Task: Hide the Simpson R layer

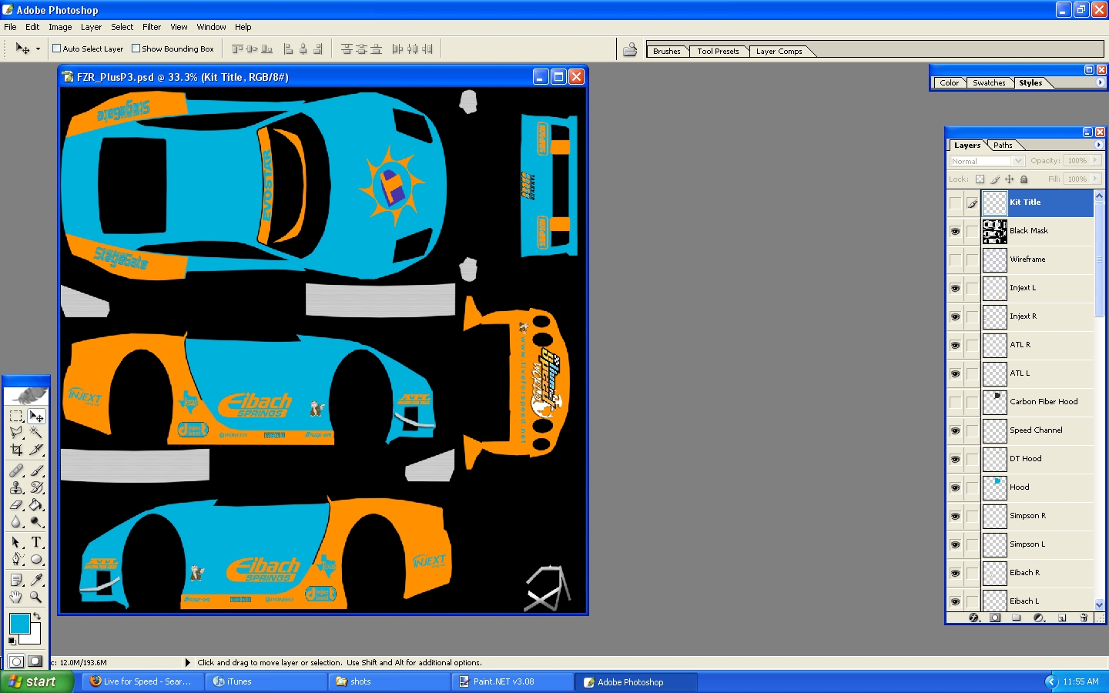Action: click(x=955, y=516)
